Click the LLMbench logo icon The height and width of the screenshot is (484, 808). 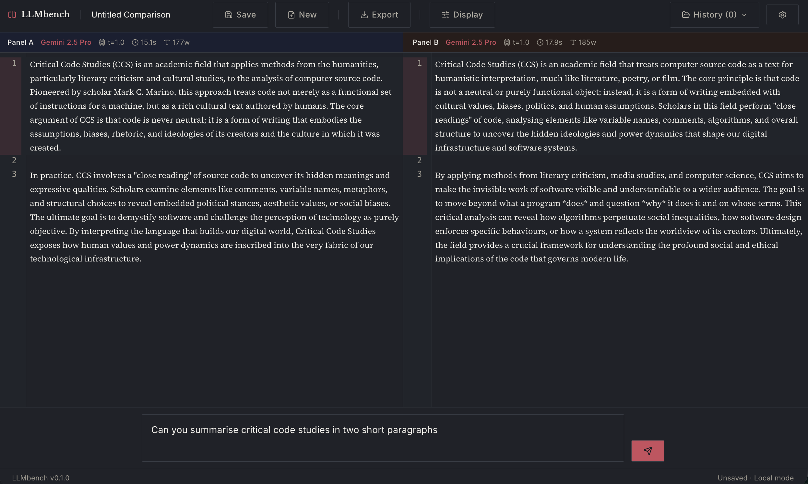[x=12, y=15]
